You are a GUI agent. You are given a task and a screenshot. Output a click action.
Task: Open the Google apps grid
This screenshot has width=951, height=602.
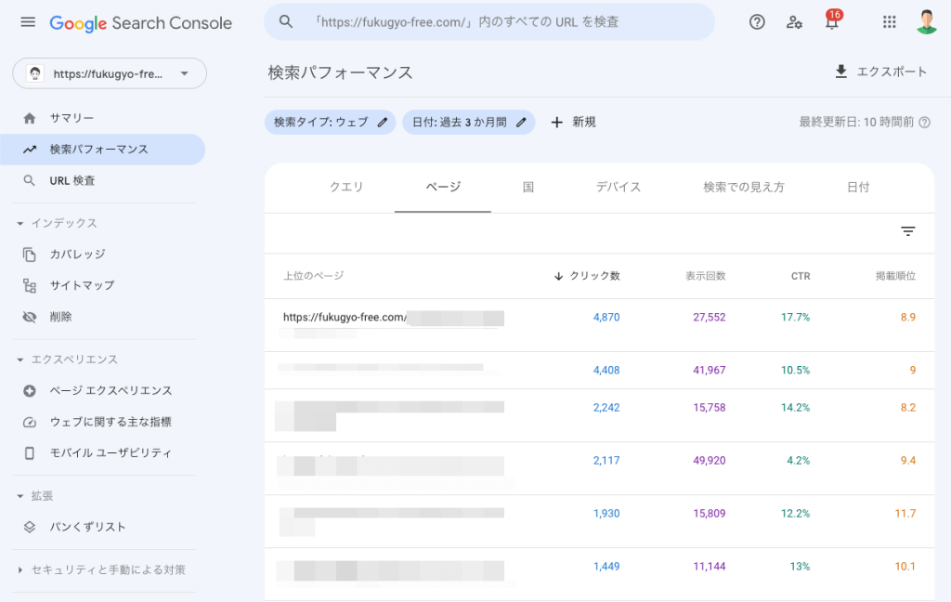(x=889, y=22)
